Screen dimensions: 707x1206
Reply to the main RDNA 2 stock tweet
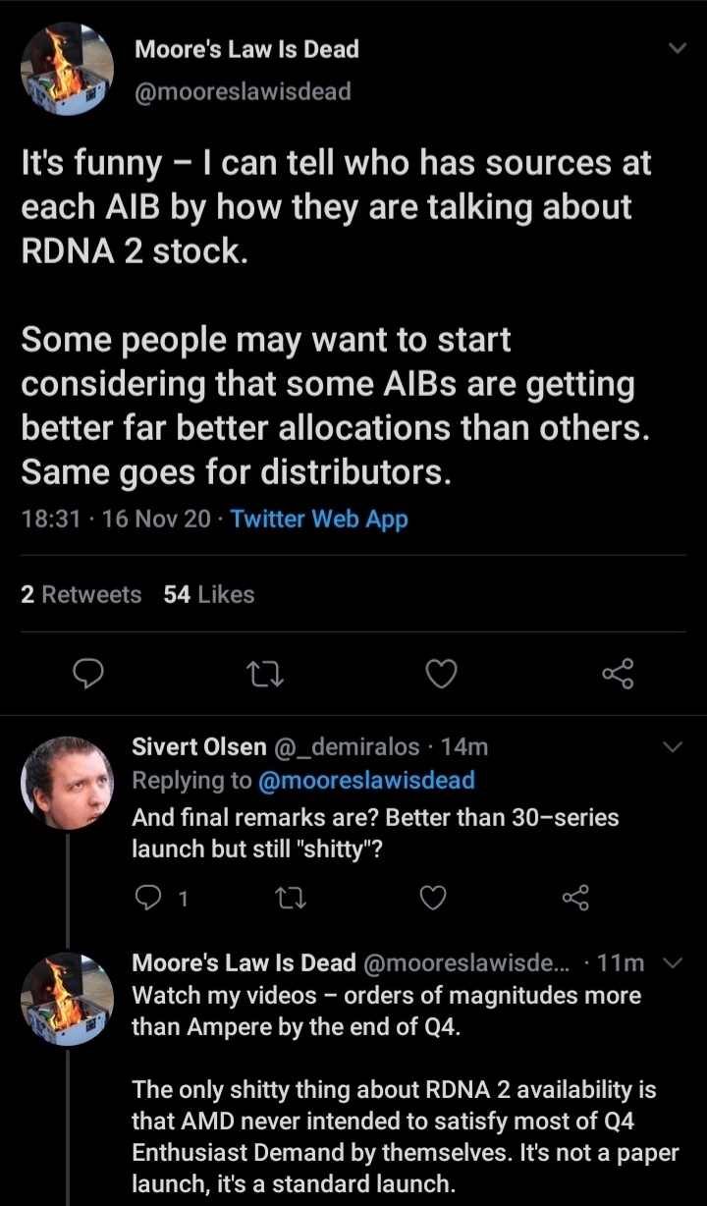pos(89,674)
